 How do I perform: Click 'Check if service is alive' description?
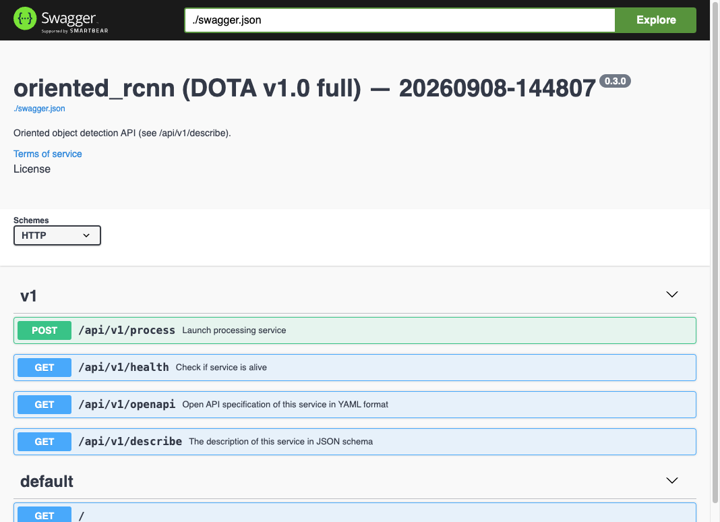(221, 368)
